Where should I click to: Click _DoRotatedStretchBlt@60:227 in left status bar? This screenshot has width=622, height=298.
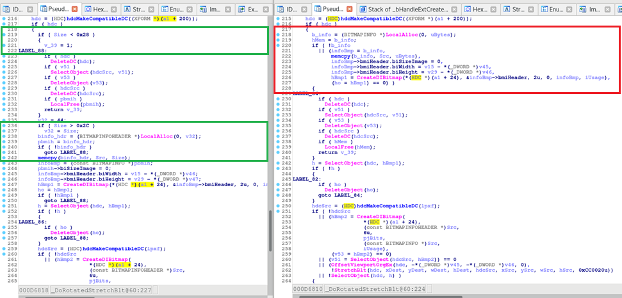(100, 290)
